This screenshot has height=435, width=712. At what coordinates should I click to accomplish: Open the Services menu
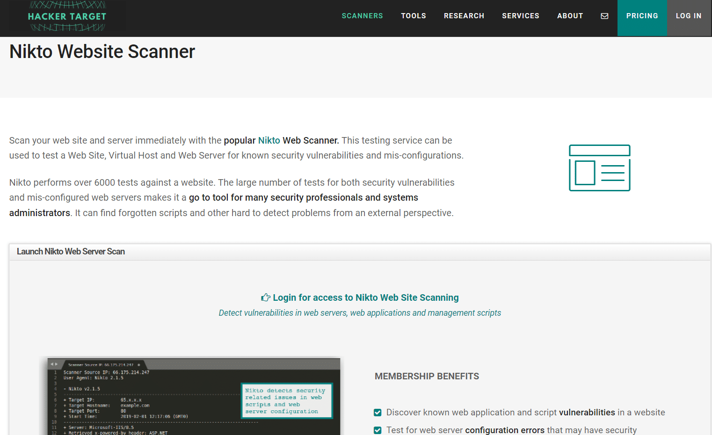click(521, 16)
